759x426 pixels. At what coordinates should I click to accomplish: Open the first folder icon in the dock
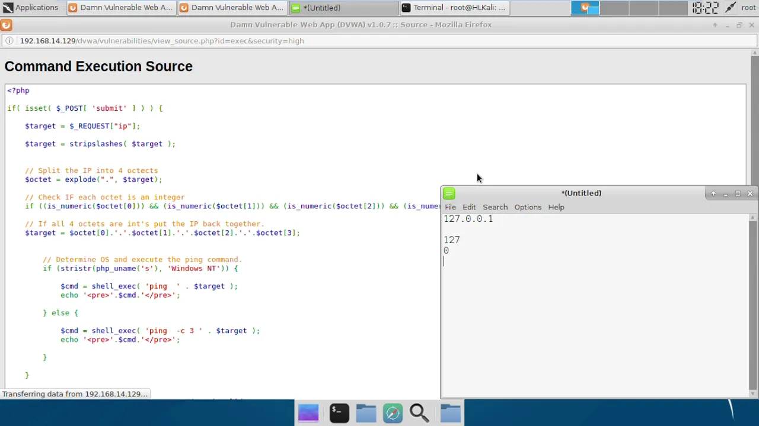pyautogui.click(x=366, y=413)
